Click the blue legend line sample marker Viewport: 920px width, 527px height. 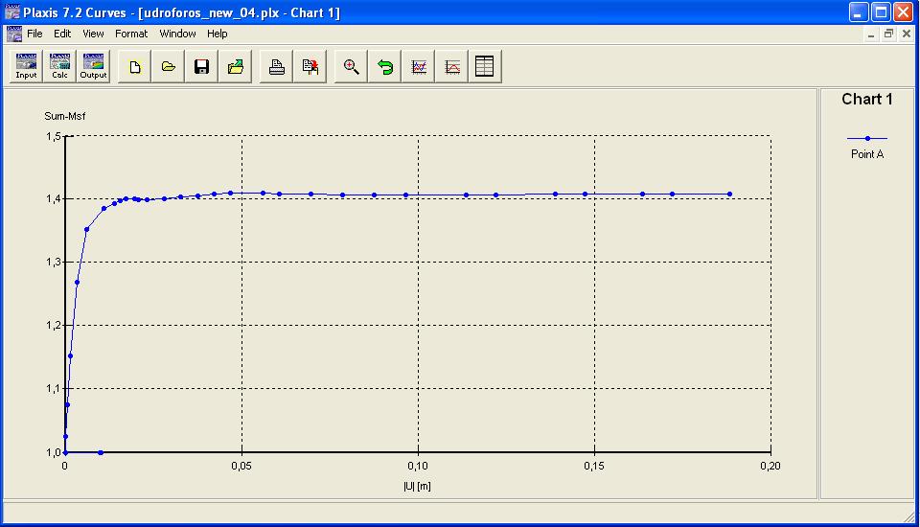click(x=867, y=139)
